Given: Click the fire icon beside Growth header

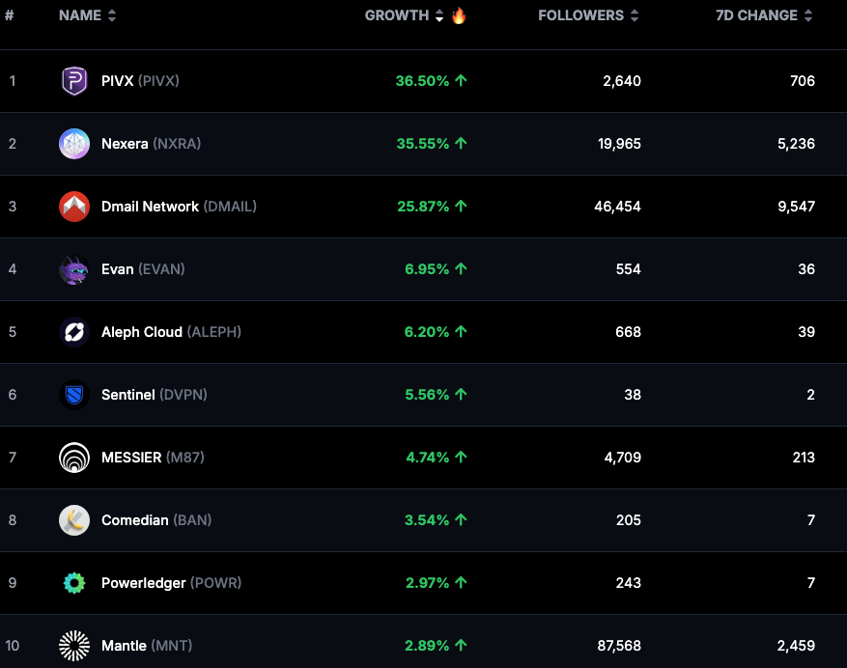Looking at the screenshot, I should (x=459, y=15).
